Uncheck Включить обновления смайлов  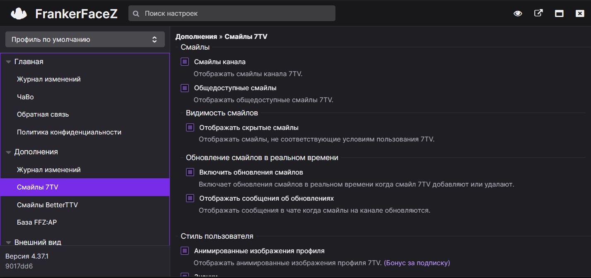[190, 172]
